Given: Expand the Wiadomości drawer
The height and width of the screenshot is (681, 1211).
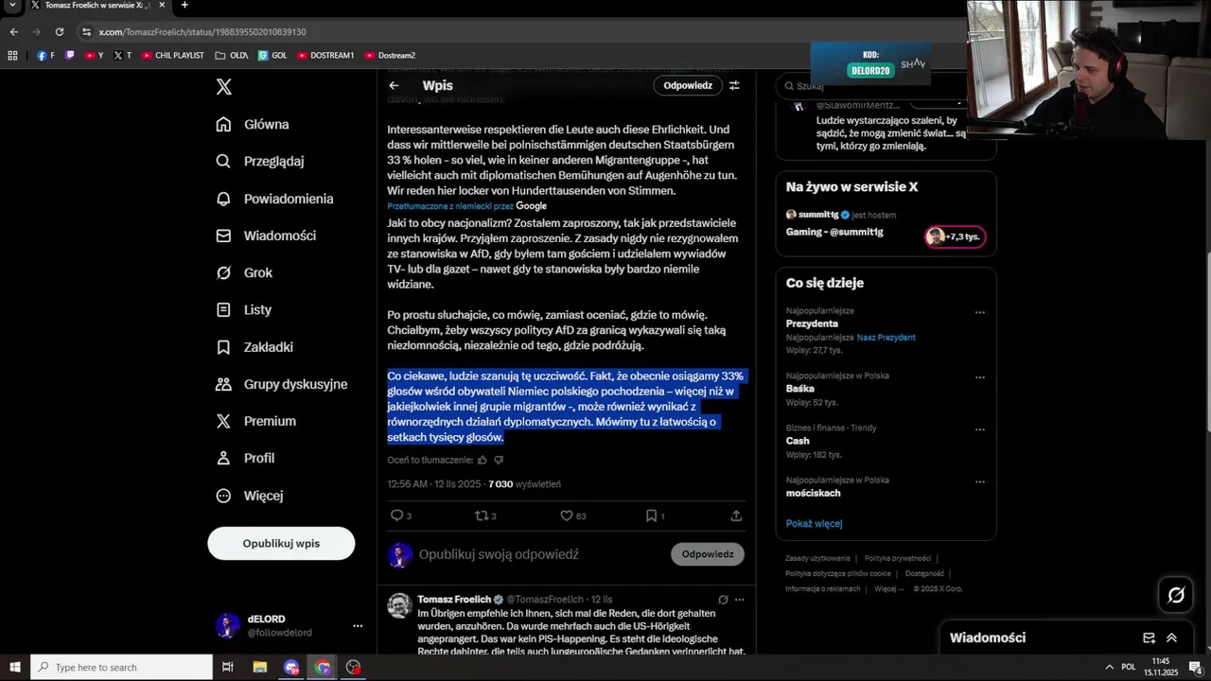Looking at the screenshot, I should click(x=1171, y=637).
